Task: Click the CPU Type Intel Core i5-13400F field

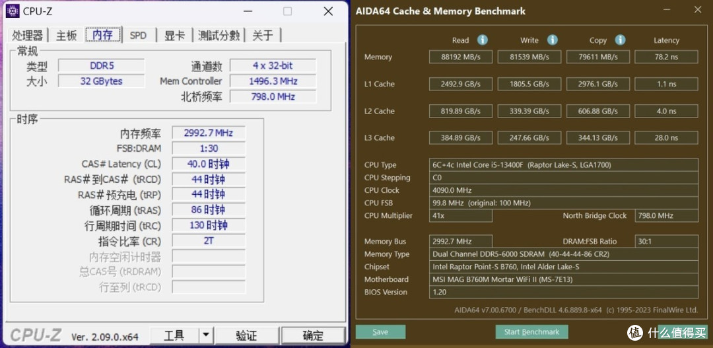Action: 563,164
